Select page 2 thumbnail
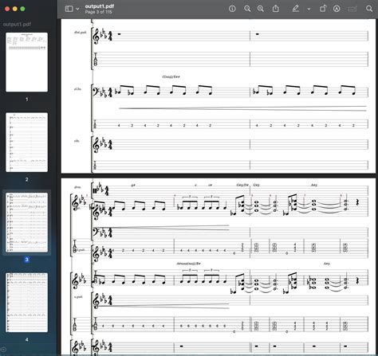 click(27, 143)
